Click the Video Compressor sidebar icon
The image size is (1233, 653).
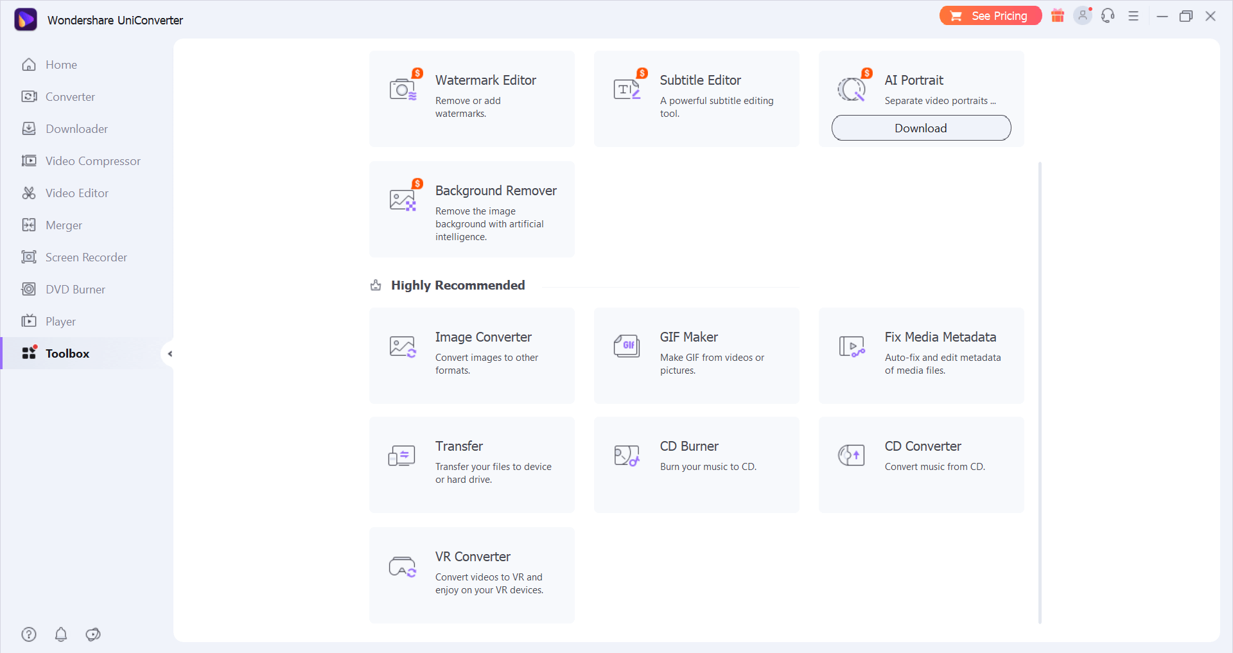(29, 161)
